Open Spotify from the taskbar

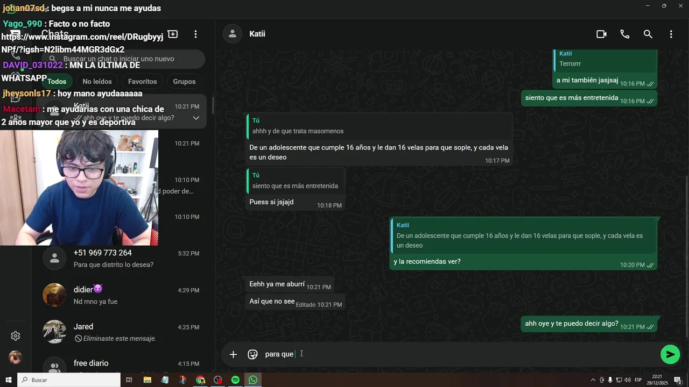235,380
